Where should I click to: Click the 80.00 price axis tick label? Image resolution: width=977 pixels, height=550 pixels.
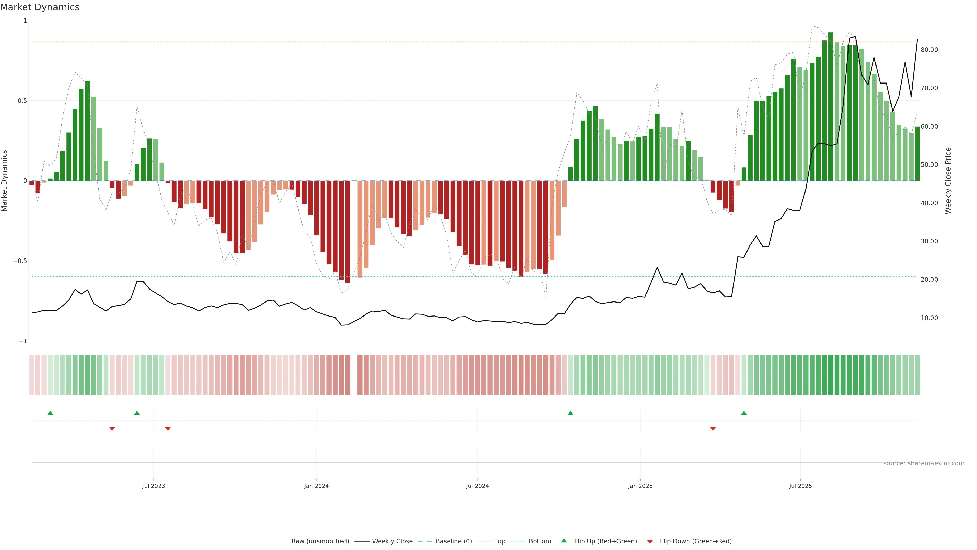[x=929, y=50]
